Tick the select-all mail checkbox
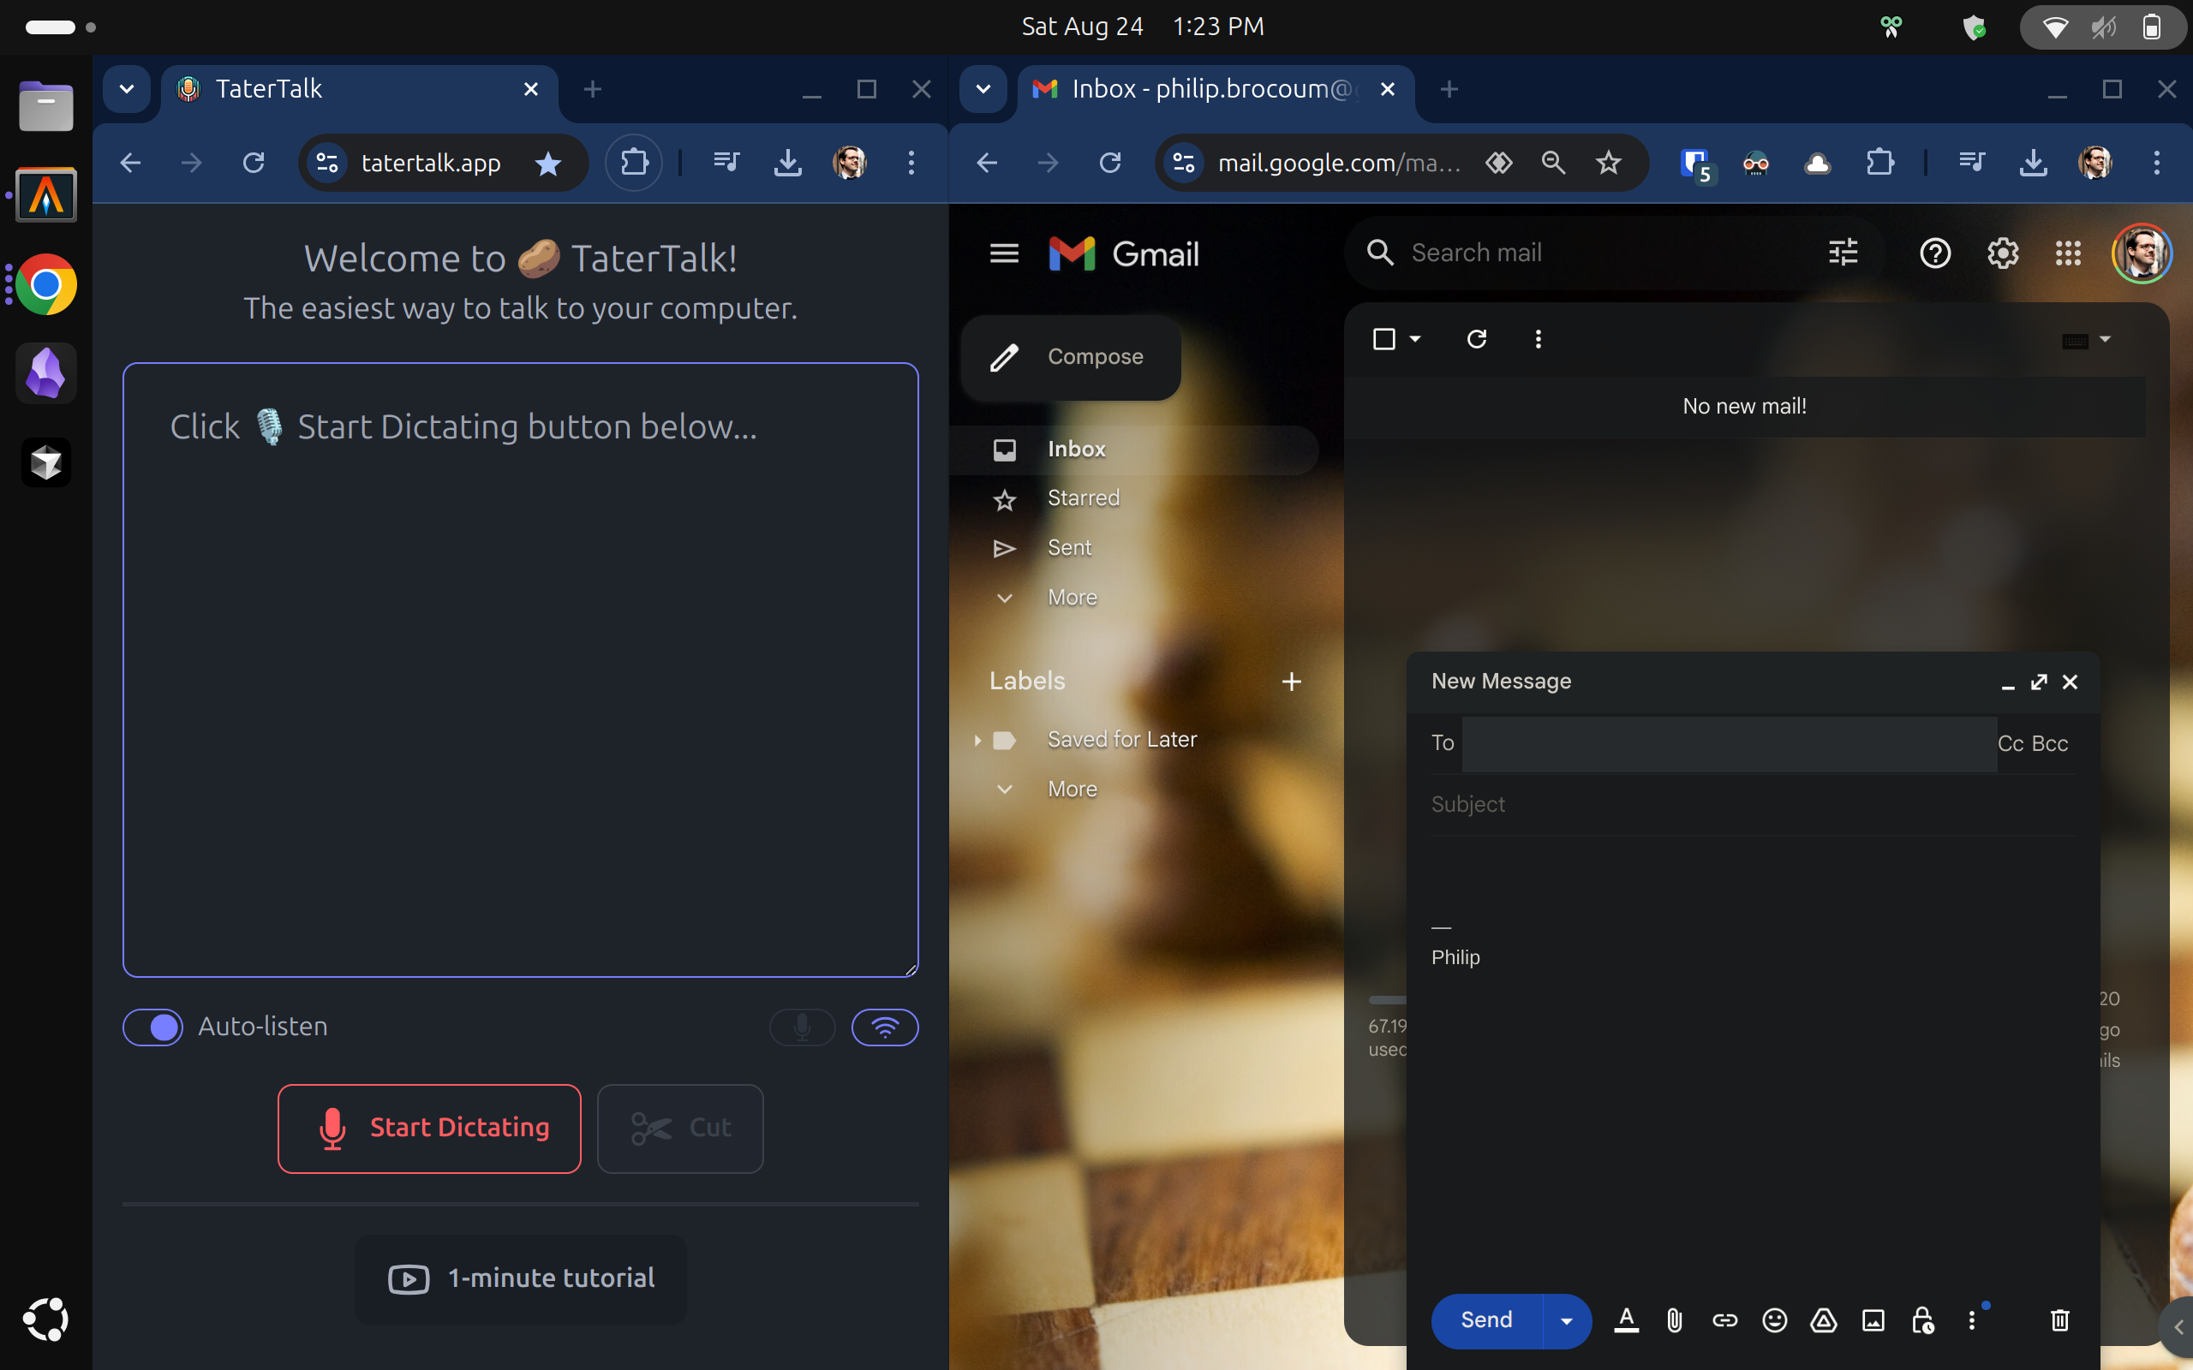 click(x=1383, y=339)
